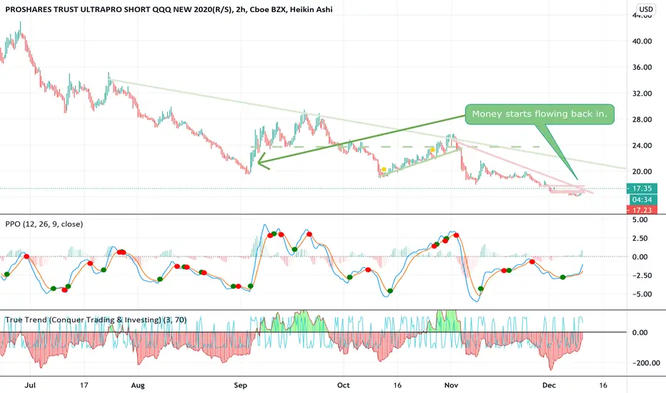Click the 20.00 price axis label
This screenshot has height=393, width=666.
[x=642, y=171]
